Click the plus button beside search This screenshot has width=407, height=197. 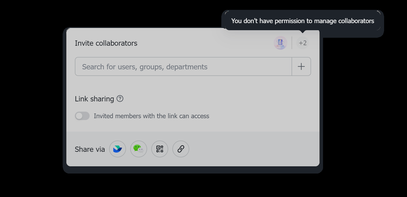click(x=301, y=67)
